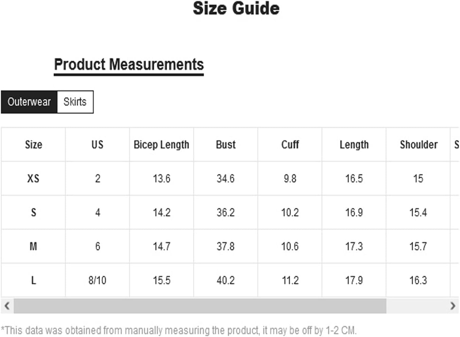Click the Bicep Length column header
The height and width of the screenshot is (337, 460).
(x=161, y=145)
